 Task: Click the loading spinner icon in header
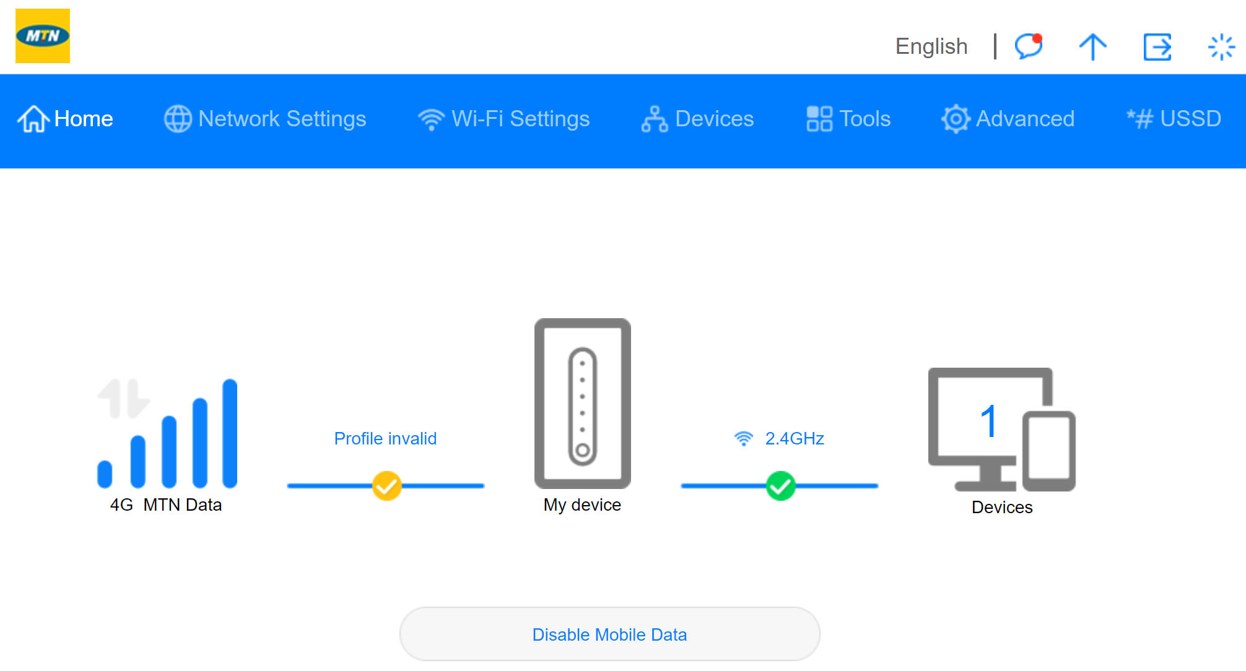point(1221,46)
